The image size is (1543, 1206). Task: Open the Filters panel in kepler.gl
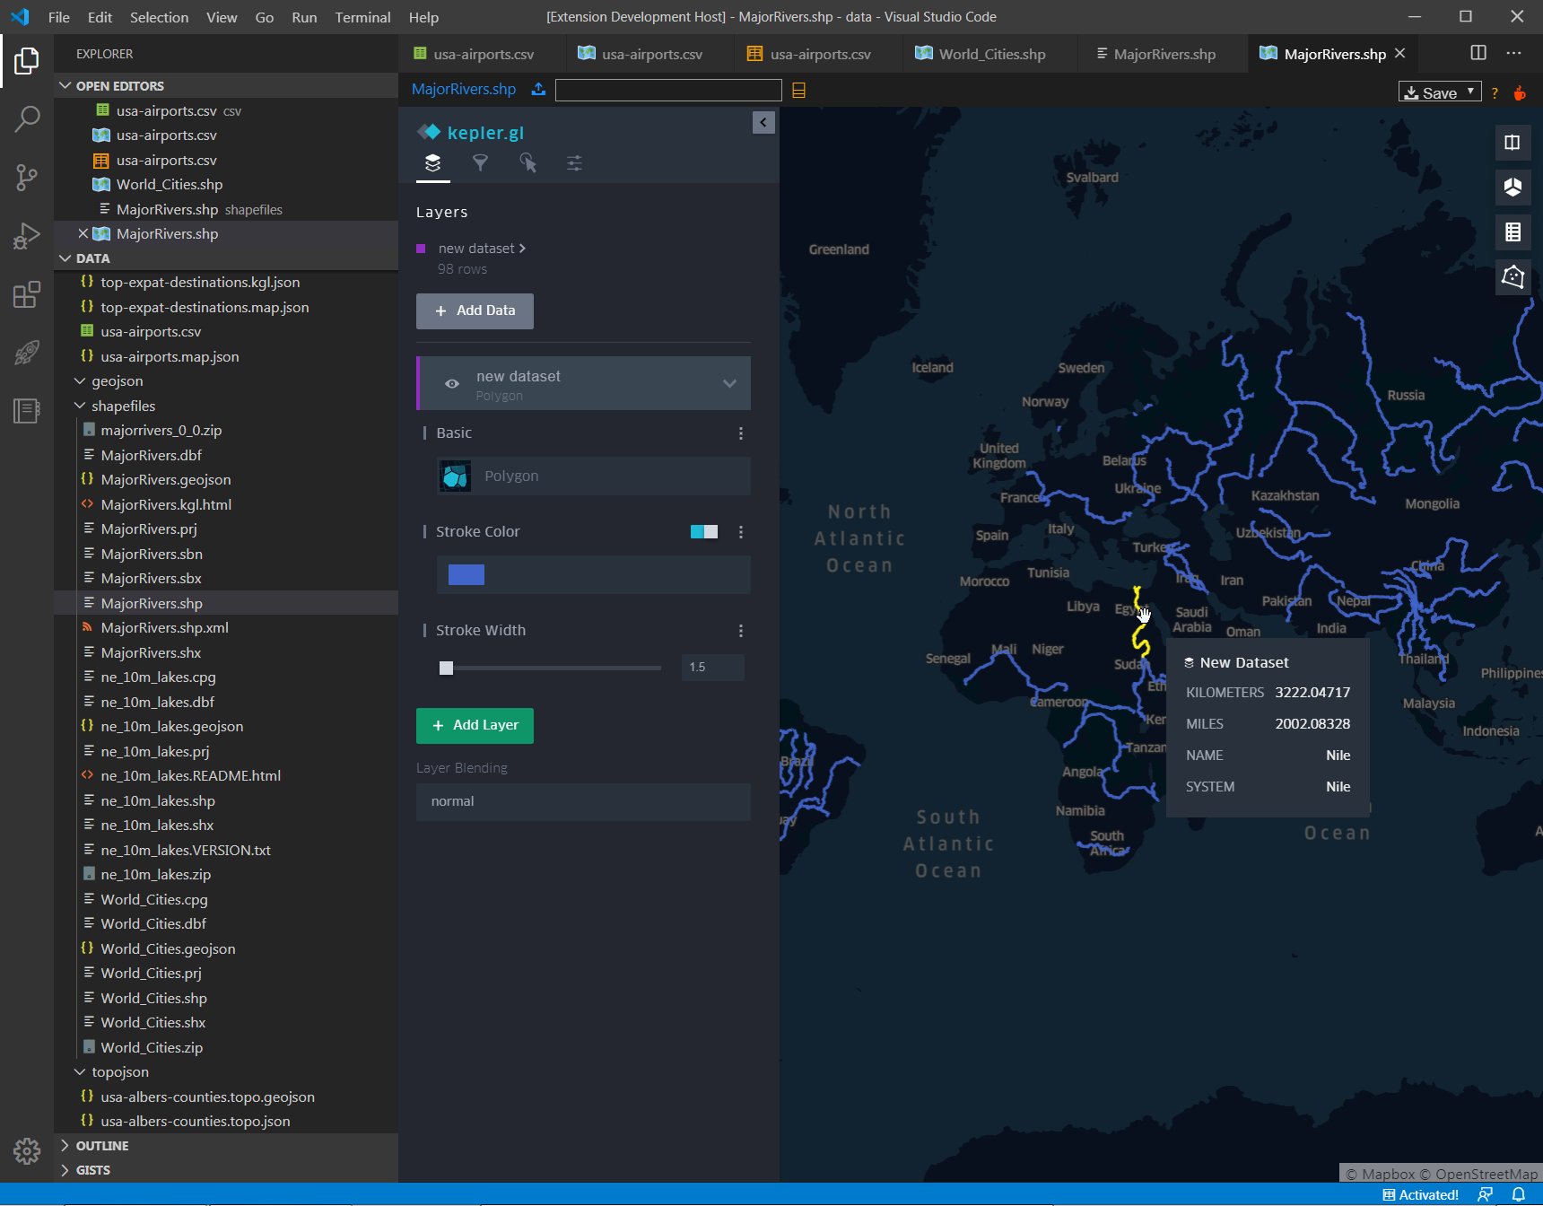[x=481, y=163]
